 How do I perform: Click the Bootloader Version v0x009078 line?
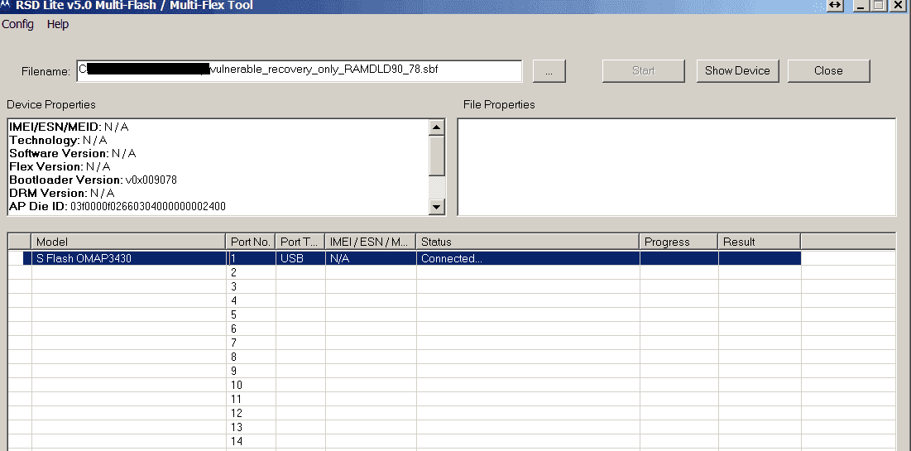pos(93,180)
